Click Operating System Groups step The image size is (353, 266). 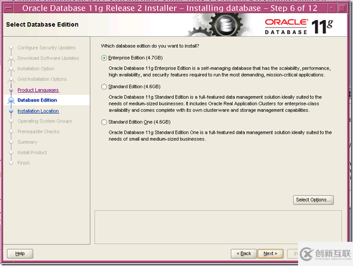click(x=44, y=121)
